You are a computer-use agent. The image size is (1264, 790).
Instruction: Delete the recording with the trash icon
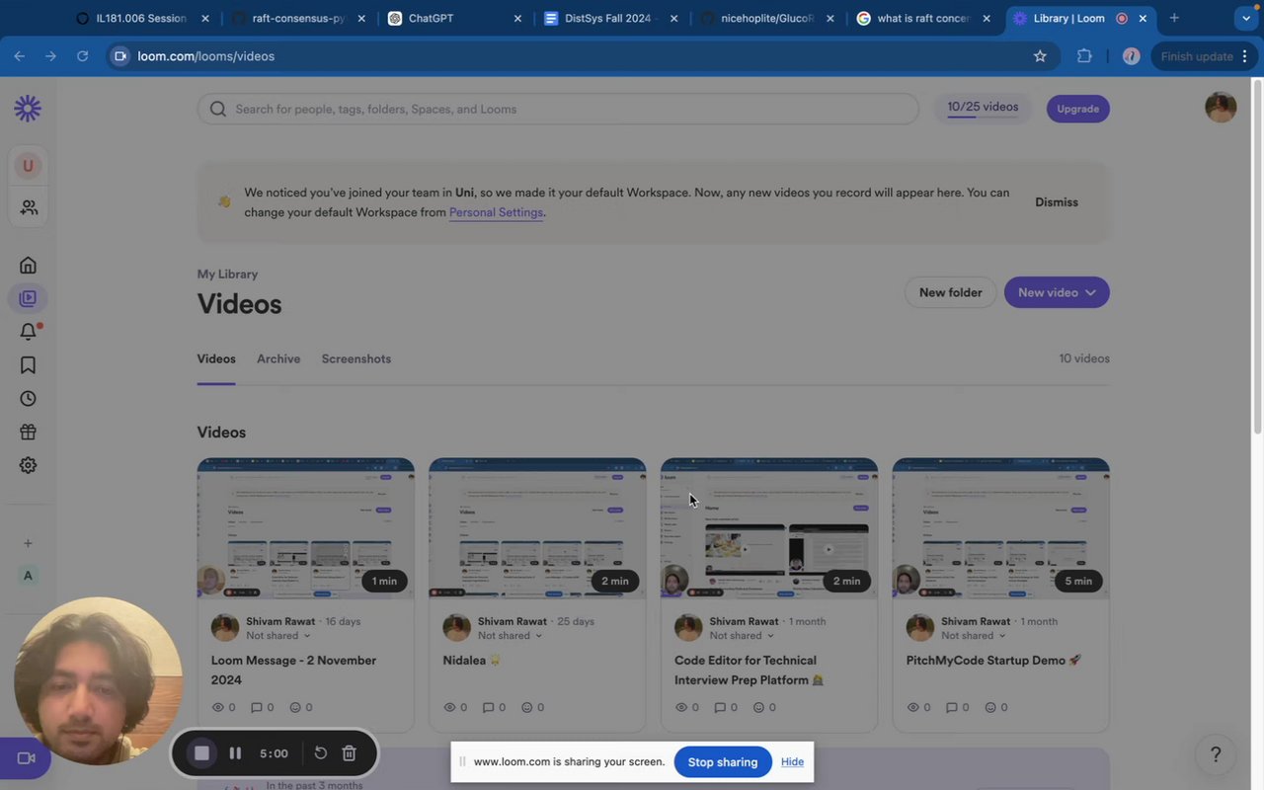(x=349, y=753)
